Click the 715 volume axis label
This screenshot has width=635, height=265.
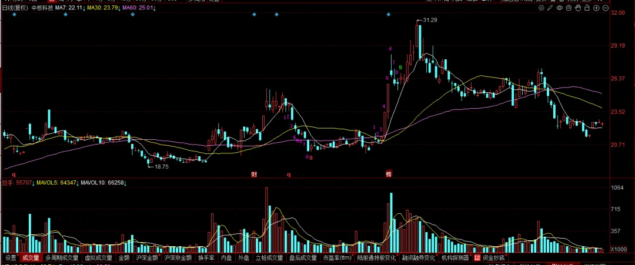[616, 209]
